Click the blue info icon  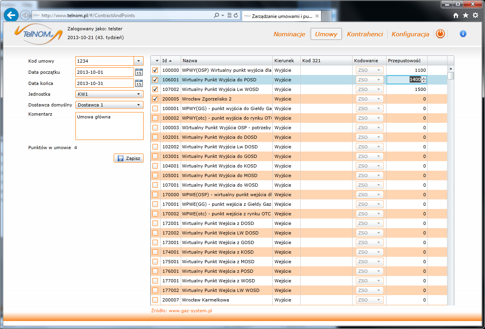463,34
